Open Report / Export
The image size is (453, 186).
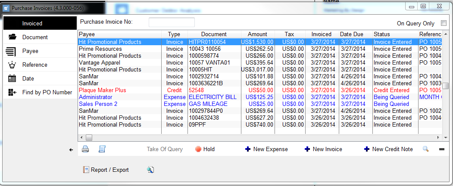tap(110, 170)
